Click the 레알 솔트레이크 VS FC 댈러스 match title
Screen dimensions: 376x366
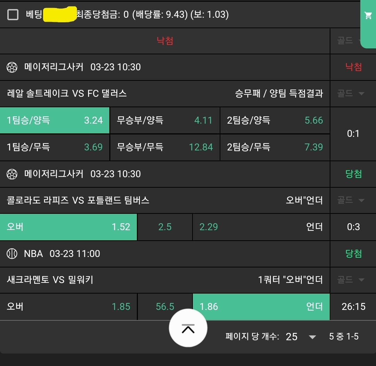click(67, 93)
